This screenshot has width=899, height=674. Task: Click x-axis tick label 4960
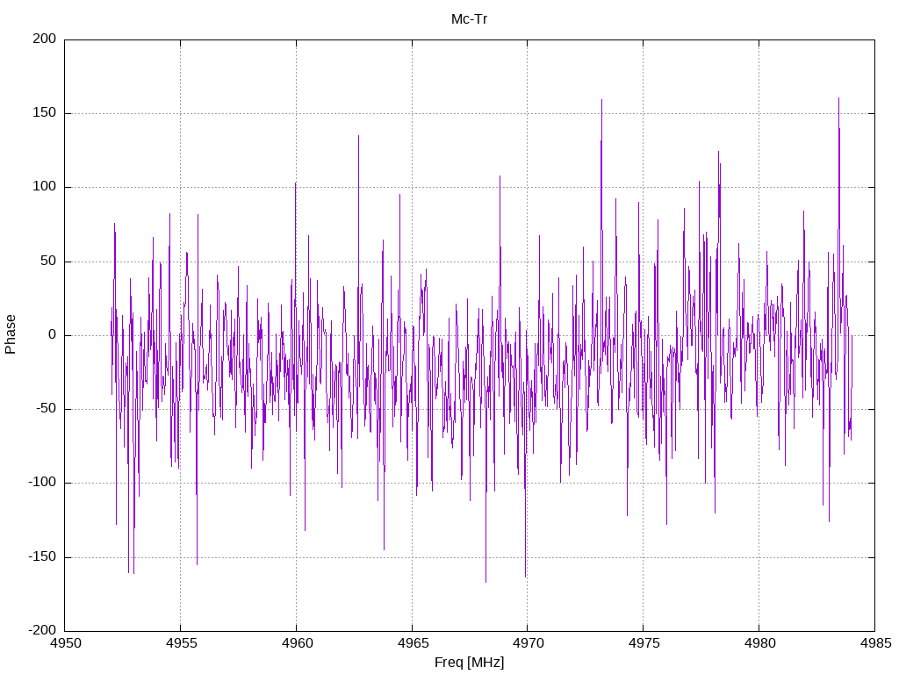297,643
